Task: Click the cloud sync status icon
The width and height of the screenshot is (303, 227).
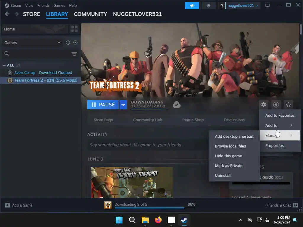Action: (x=177, y=105)
